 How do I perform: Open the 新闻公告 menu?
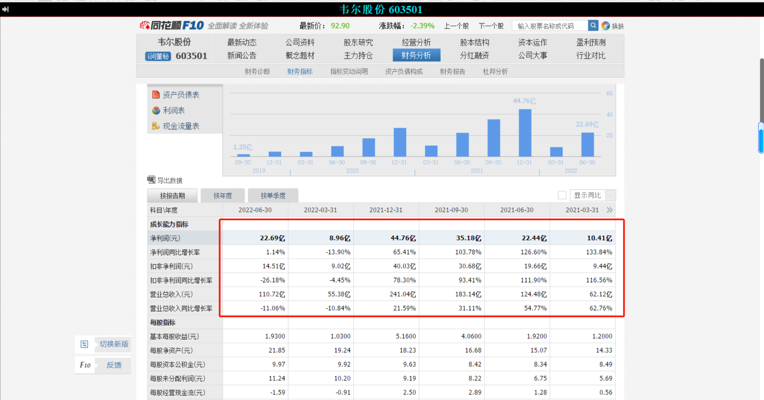(242, 55)
